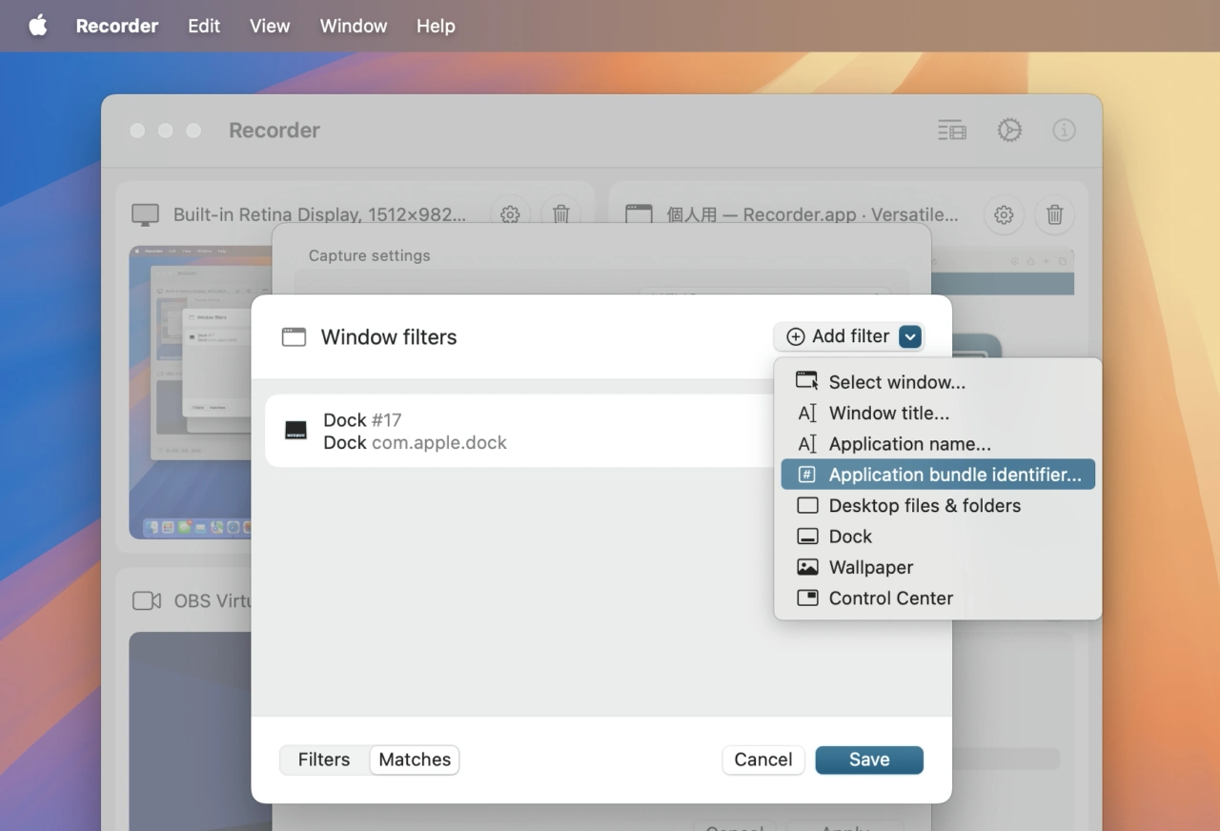Pick the Window title… filter option
The image size is (1220, 831).
tap(888, 413)
